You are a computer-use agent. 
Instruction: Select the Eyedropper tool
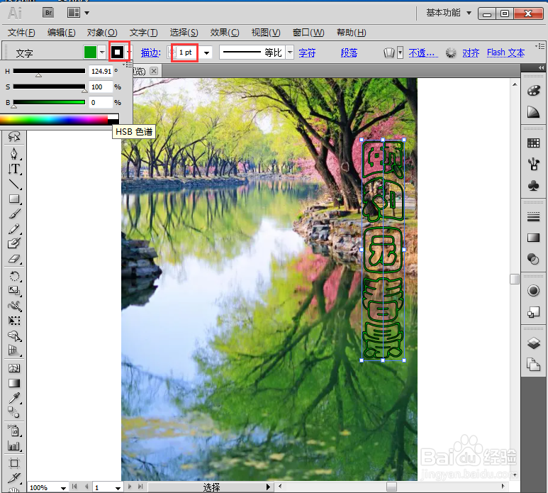tap(14, 398)
